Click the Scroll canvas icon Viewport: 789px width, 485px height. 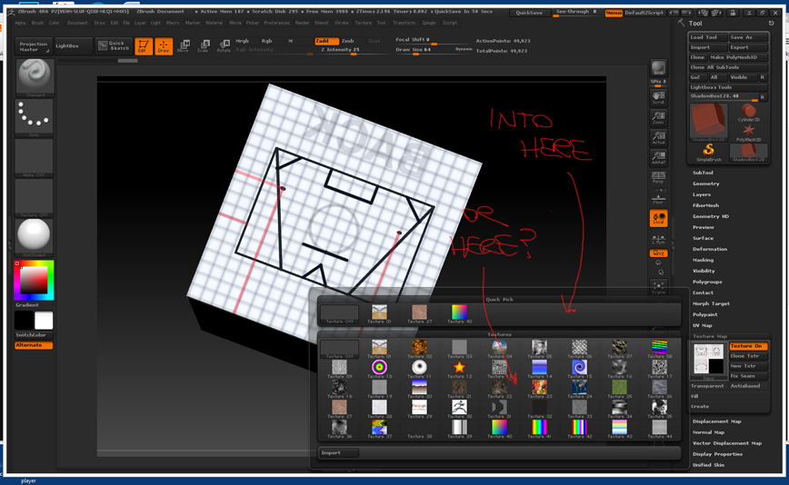pos(658,97)
